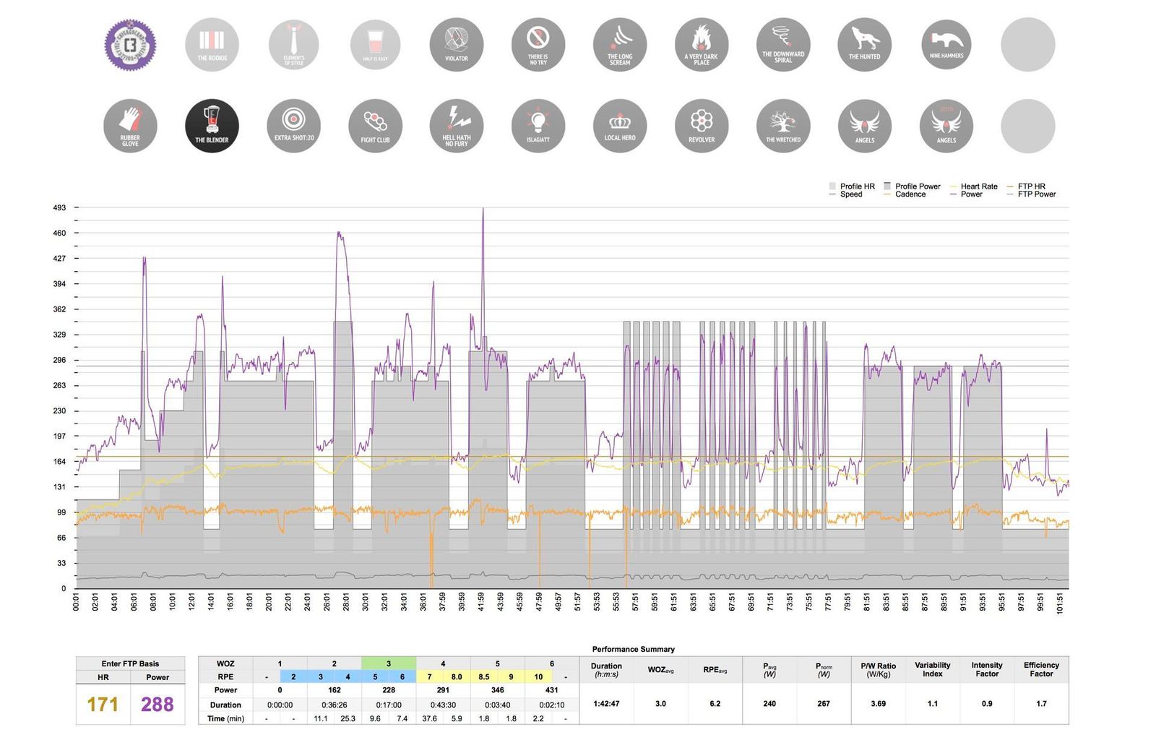Hide the Cadence series in legend

[x=910, y=194]
